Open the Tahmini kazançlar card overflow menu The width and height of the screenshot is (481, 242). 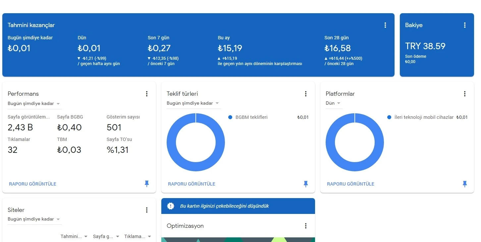tap(385, 25)
